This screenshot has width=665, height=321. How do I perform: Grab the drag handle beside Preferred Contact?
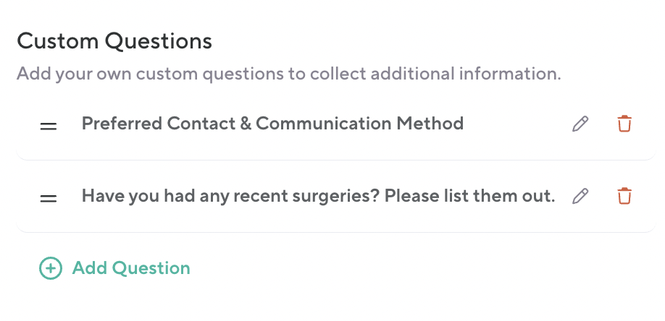click(x=49, y=125)
